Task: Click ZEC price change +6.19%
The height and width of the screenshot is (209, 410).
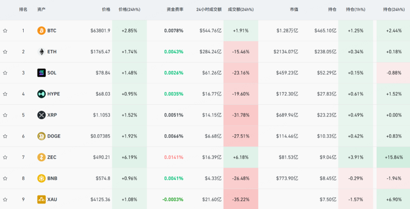Action: pyautogui.click(x=129, y=157)
